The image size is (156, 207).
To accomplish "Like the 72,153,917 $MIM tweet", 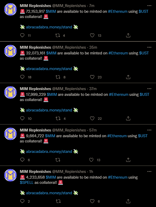I will click(x=92, y=35).
